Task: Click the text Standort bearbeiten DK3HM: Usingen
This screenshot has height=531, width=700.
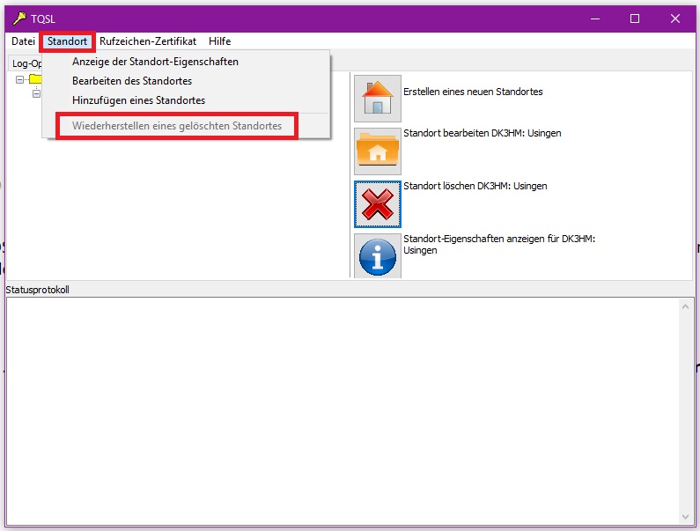Action: coord(483,133)
